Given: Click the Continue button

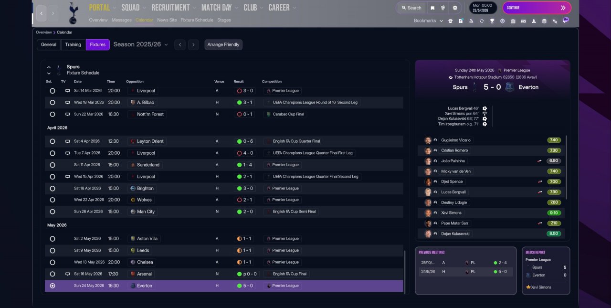Looking at the screenshot, I should click(x=537, y=8).
